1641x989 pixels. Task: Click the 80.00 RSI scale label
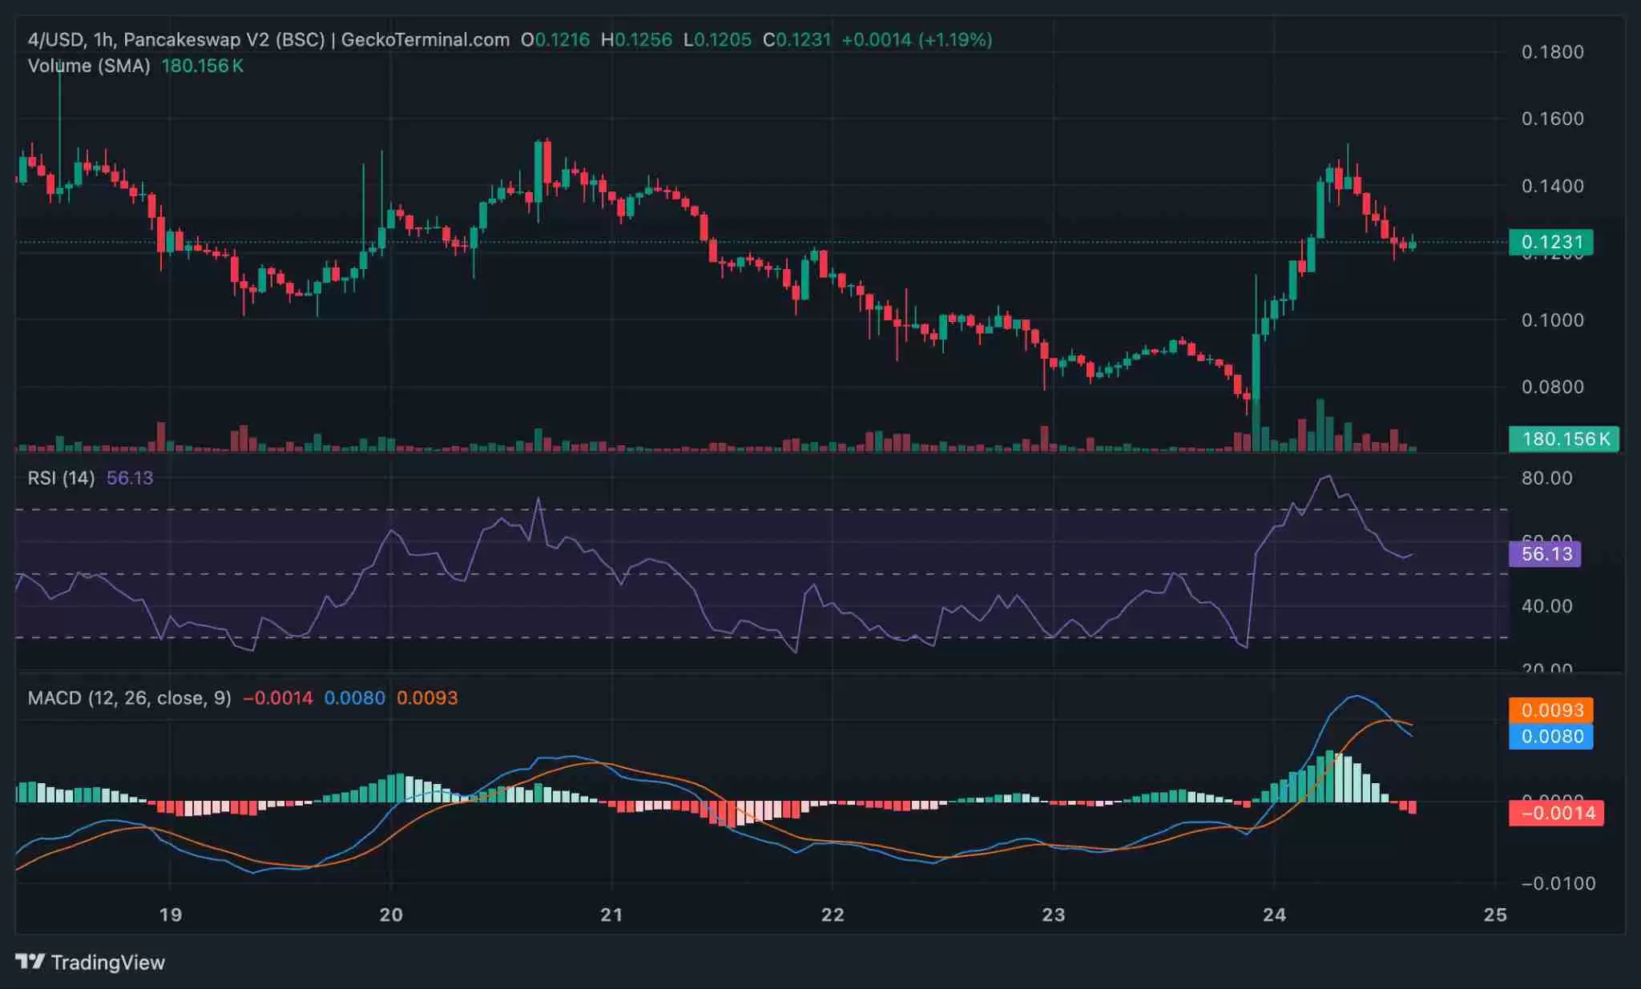(1546, 478)
